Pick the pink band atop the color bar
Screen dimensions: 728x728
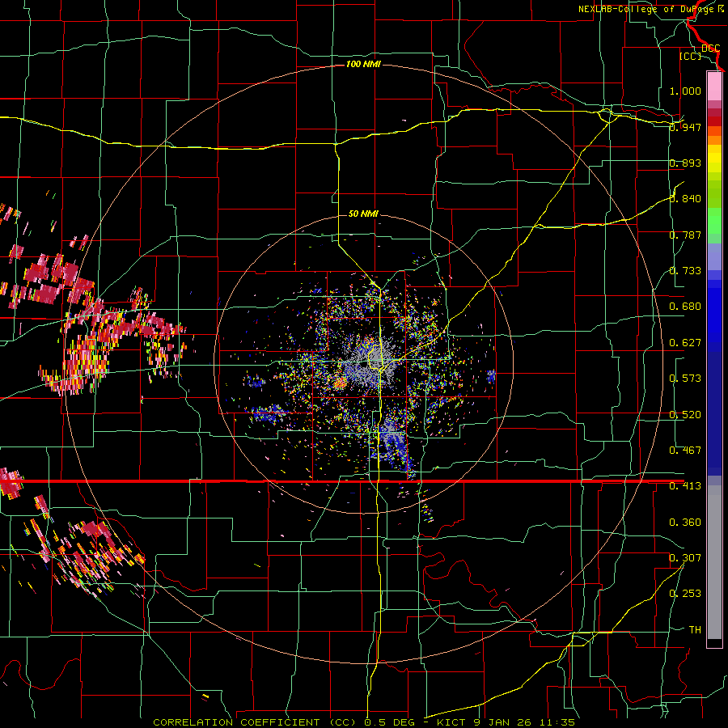point(714,86)
